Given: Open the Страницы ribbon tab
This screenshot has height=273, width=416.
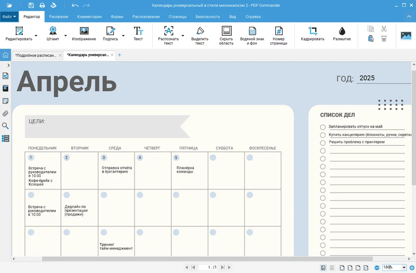Looking at the screenshot, I should click(x=178, y=17).
